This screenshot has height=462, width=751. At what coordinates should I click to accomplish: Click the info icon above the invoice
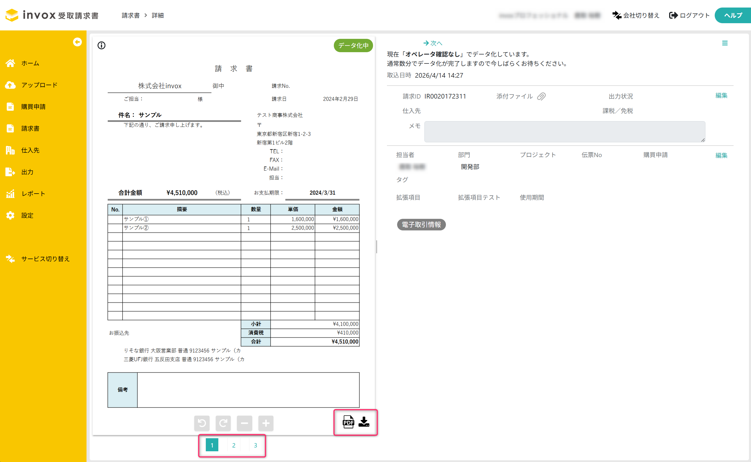[102, 46]
